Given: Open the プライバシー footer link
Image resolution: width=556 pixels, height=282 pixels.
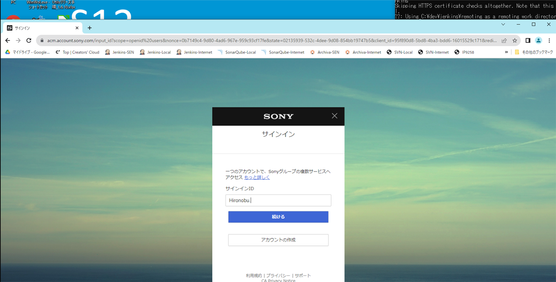Looking at the screenshot, I should (x=278, y=276).
